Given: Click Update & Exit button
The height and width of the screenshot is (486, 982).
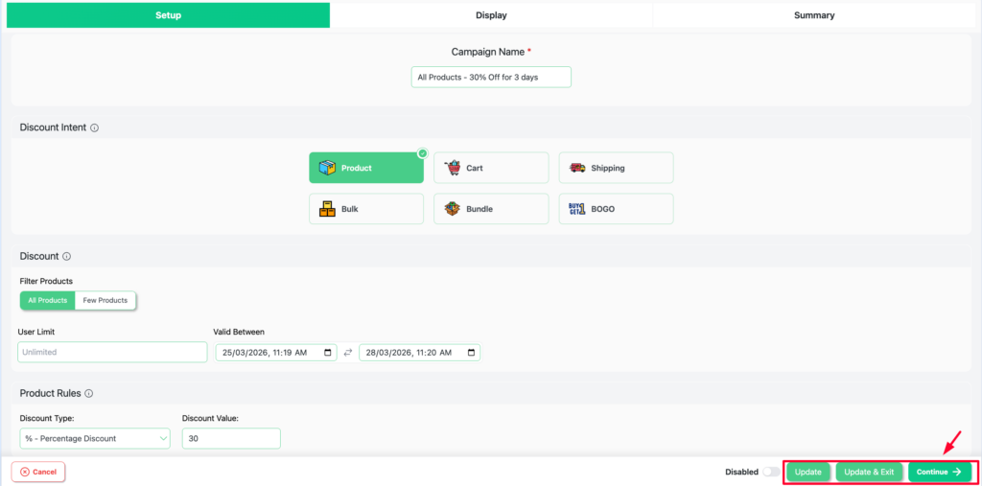Looking at the screenshot, I should click(x=869, y=472).
